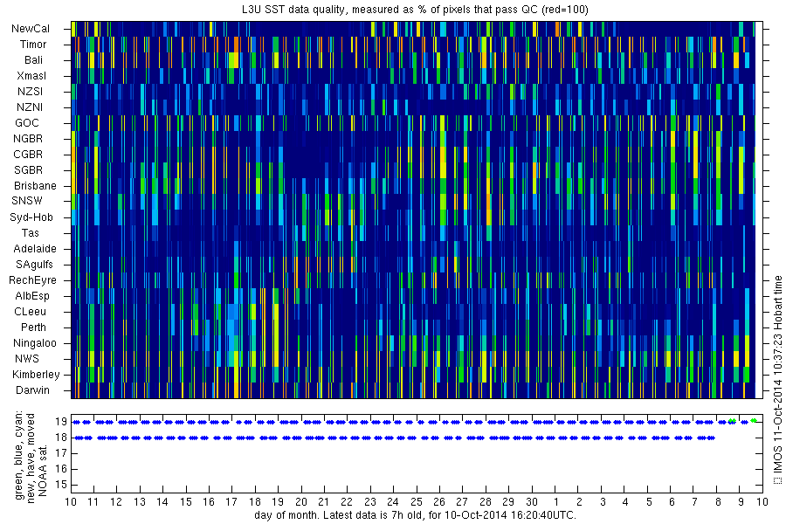Select NOAA satellite 17 y-axis label
Image resolution: width=786 pixels, height=524 pixels.
pos(61,453)
